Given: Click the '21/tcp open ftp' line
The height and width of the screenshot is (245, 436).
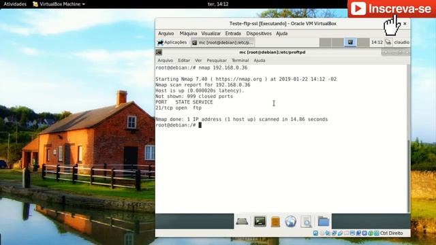Looking at the screenshot, I should pos(178,108).
